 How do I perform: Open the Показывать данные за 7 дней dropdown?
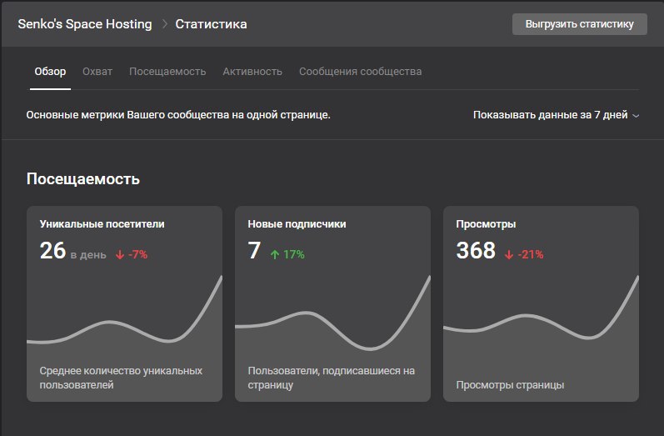pyautogui.click(x=556, y=115)
